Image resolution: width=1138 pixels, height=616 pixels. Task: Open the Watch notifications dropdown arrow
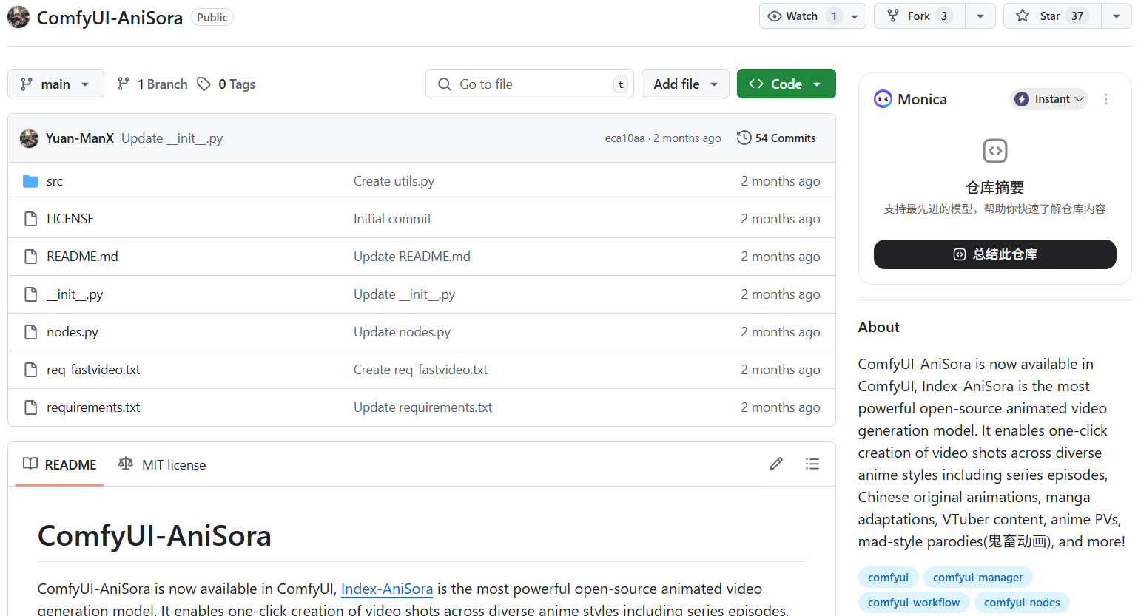(855, 16)
